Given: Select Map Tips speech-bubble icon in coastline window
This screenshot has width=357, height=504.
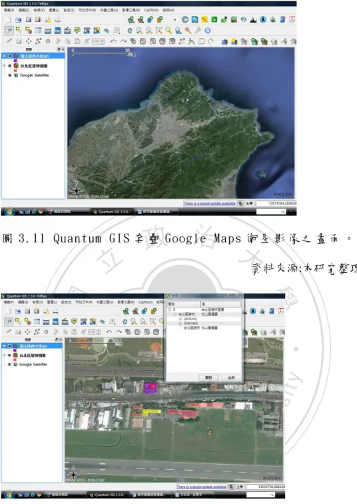Looking at the screenshot, I should click(x=77, y=31).
